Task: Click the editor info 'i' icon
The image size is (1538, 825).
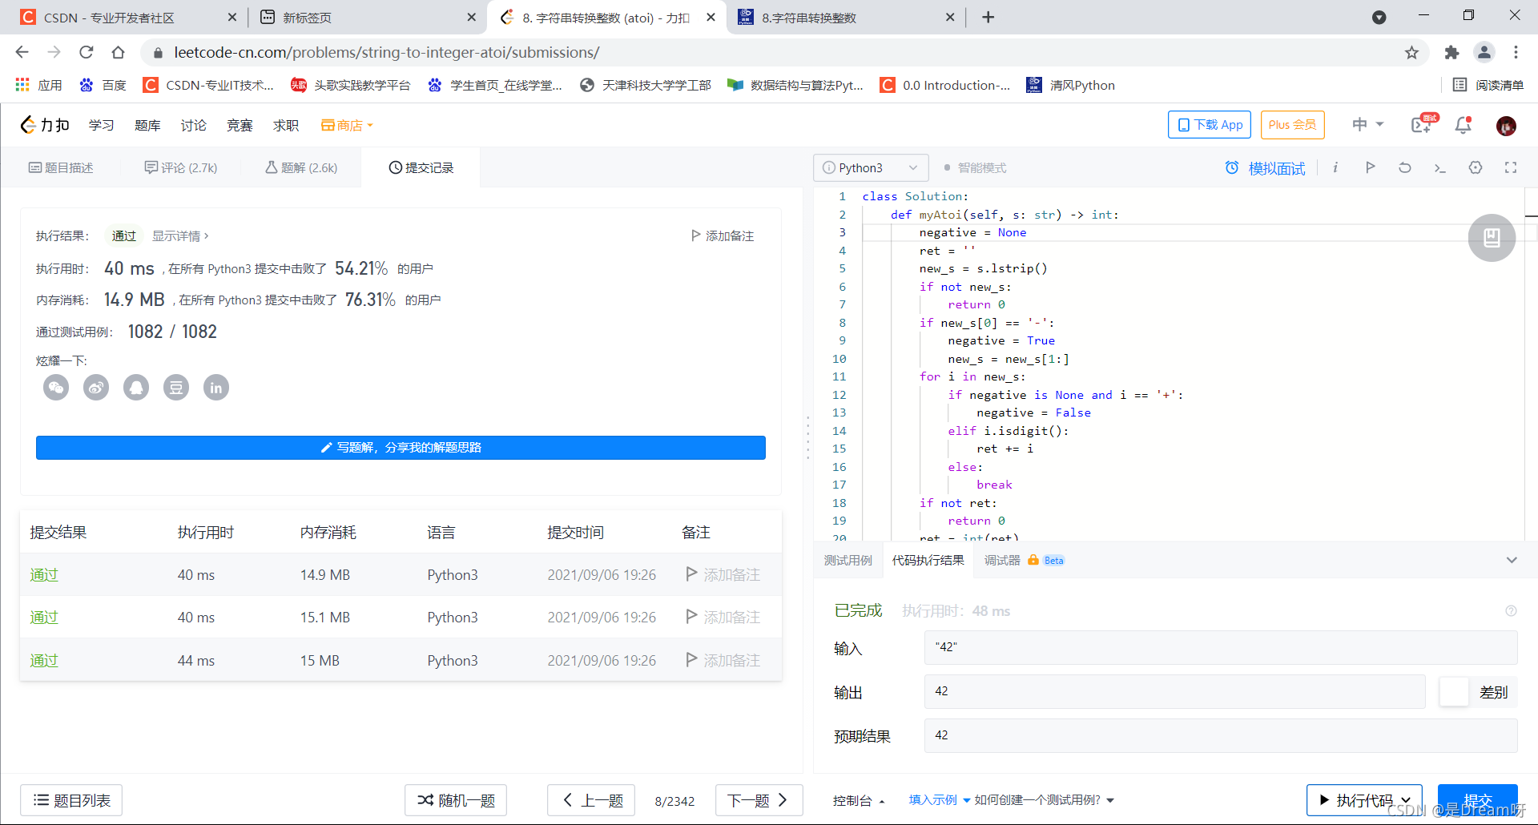Action: point(1335,167)
